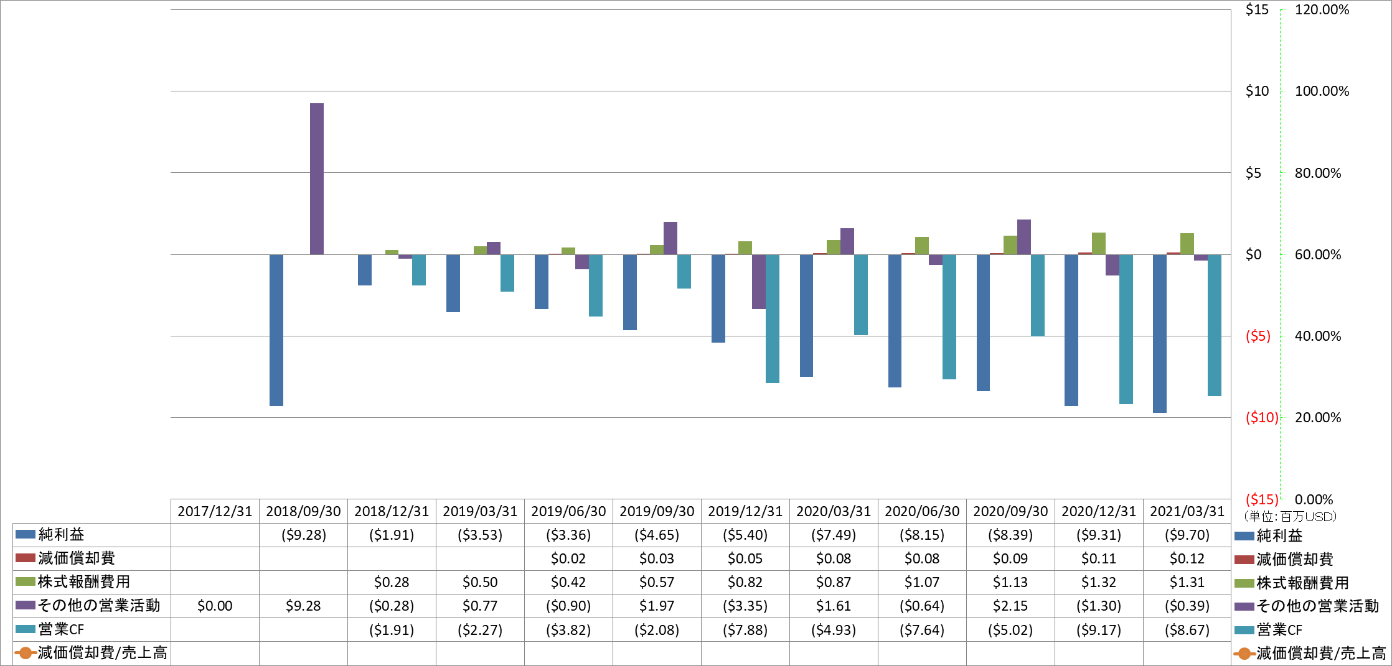
Task: Click the green bar for 2020/12/31
Action: [x=1099, y=244]
